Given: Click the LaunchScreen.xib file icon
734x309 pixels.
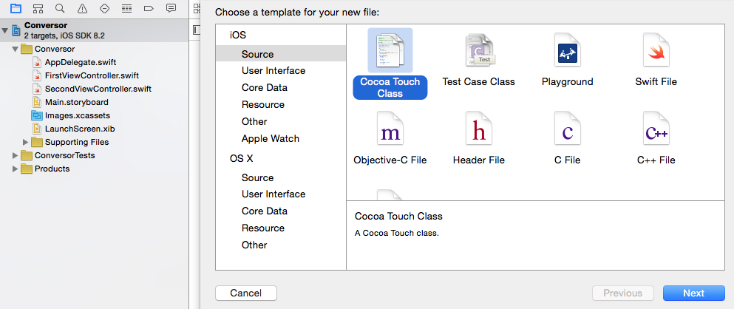Looking at the screenshot, I should [37, 129].
